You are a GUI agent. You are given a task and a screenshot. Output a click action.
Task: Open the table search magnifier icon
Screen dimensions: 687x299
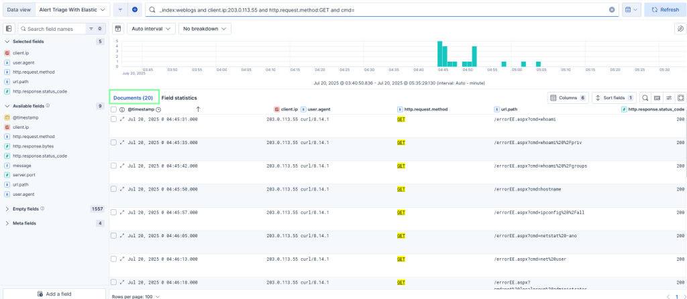tap(645, 98)
